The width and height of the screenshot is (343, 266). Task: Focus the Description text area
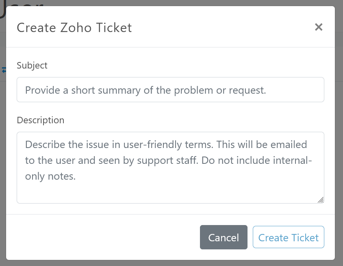point(170,167)
